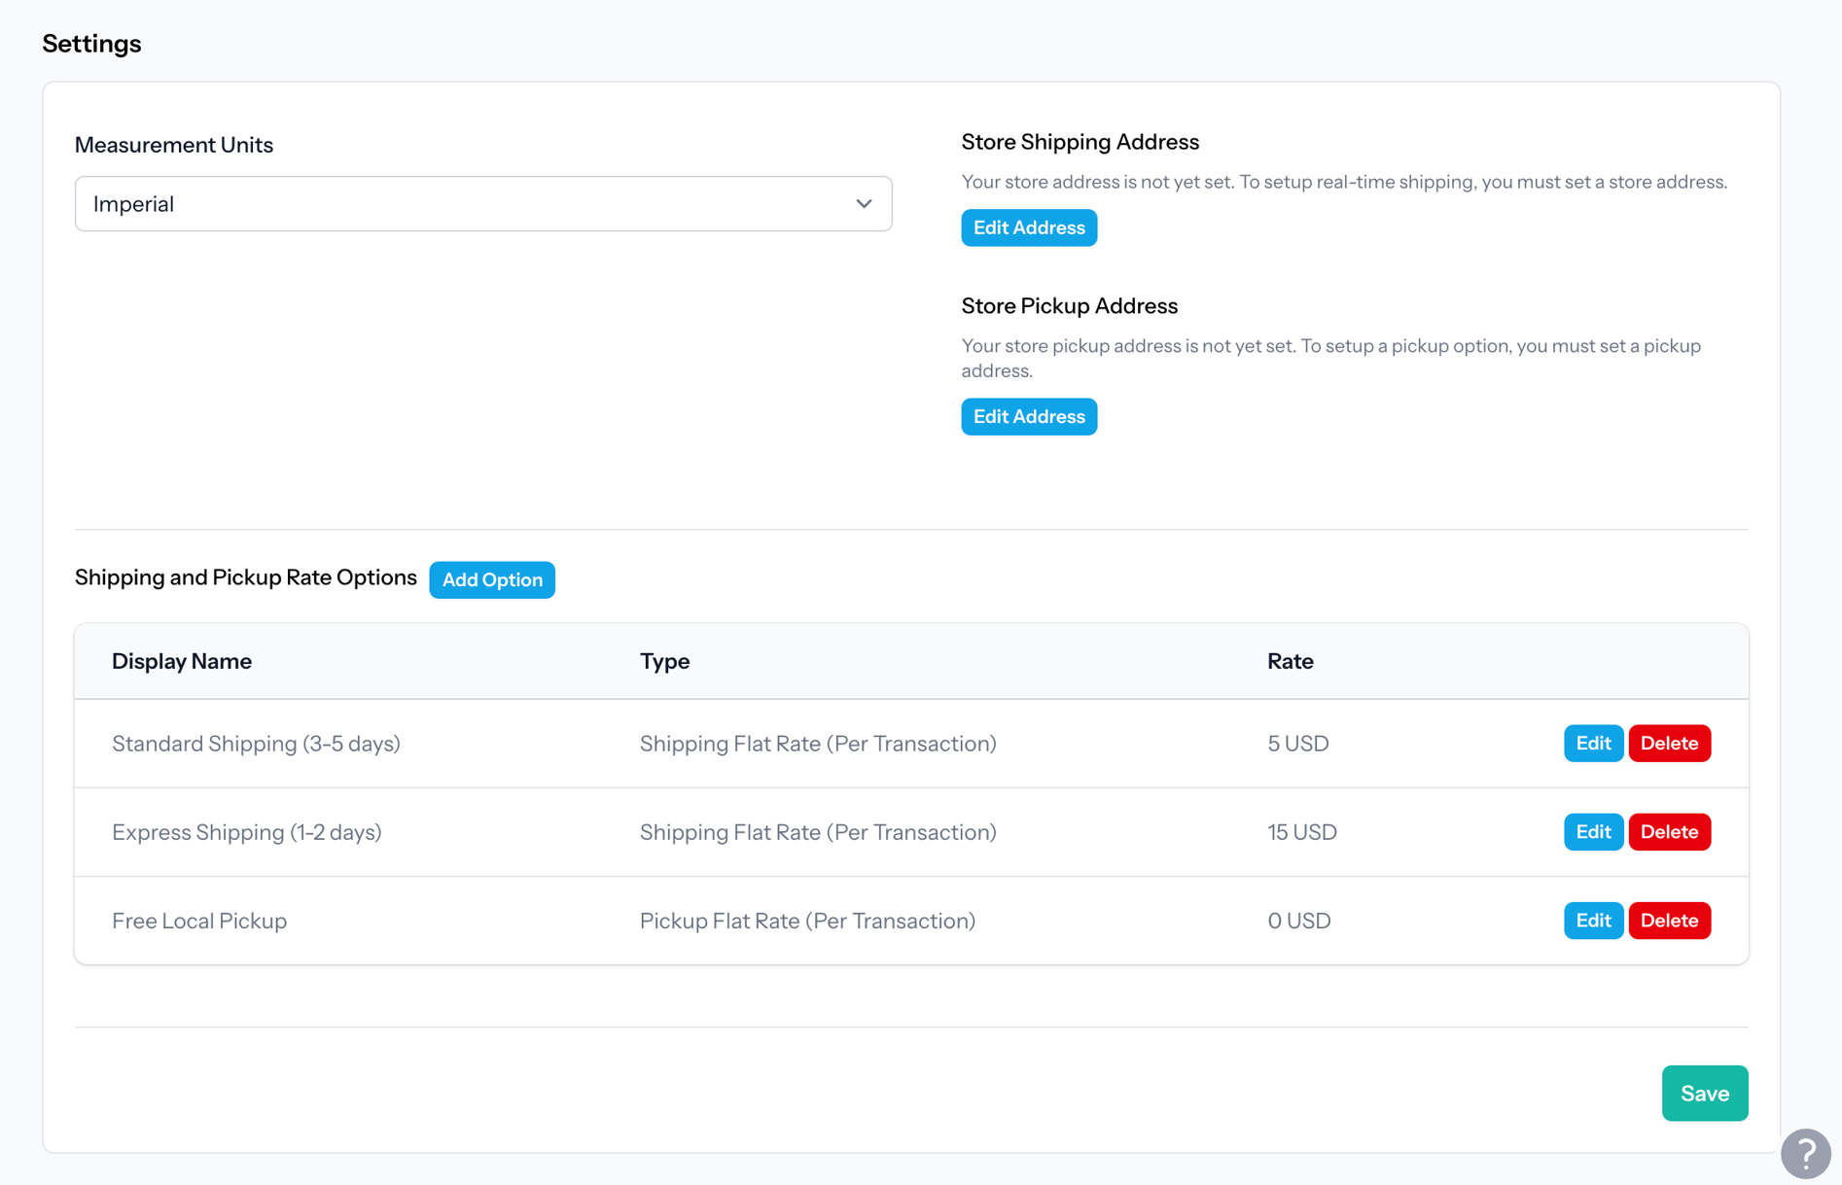Save the settings changes
Image resolution: width=1842 pixels, height=1185 pixels.
1704,1093
